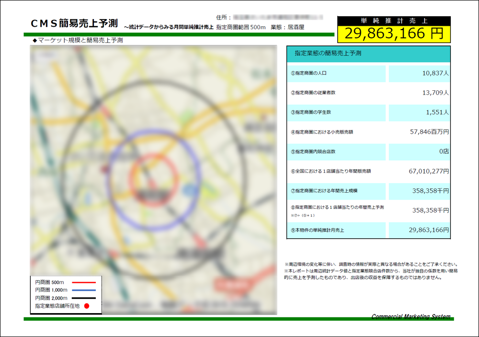Click the black 2,000m line in legend
Screen dimensions: 479x337
(x=84, y=298)
